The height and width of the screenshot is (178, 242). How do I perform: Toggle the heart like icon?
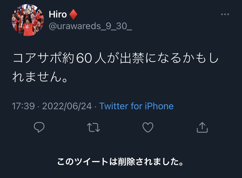[148, 127]
